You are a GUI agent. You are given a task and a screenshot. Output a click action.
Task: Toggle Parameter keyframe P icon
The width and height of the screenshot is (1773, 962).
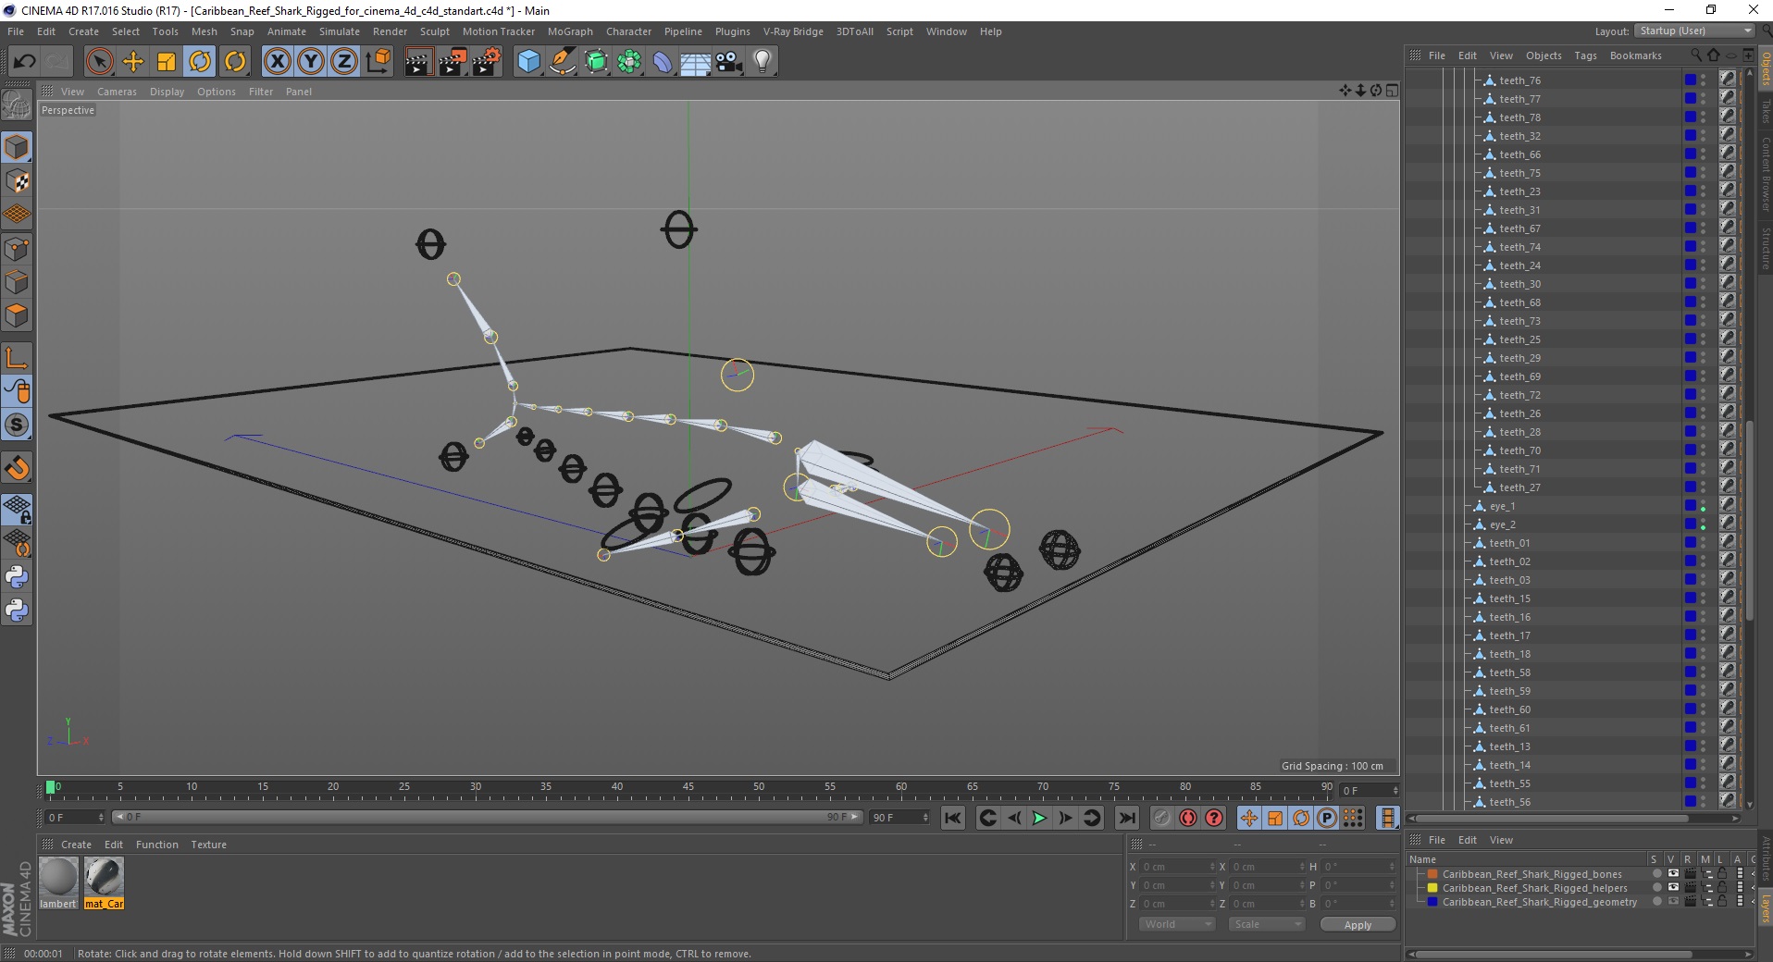pos(1327,818)
